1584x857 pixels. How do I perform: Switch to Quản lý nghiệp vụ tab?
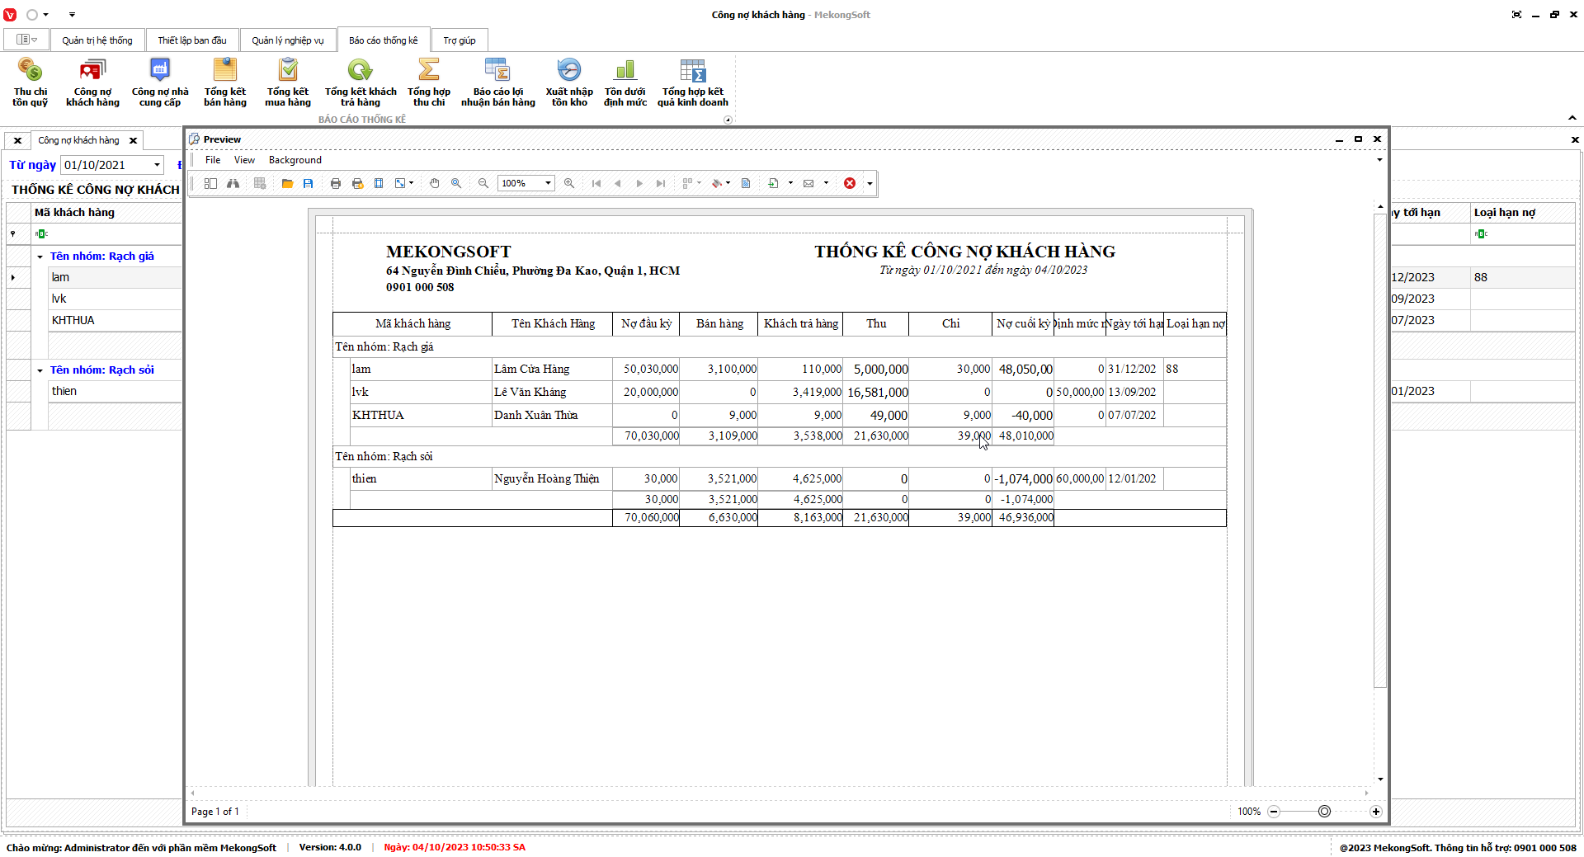coord(287,40)
